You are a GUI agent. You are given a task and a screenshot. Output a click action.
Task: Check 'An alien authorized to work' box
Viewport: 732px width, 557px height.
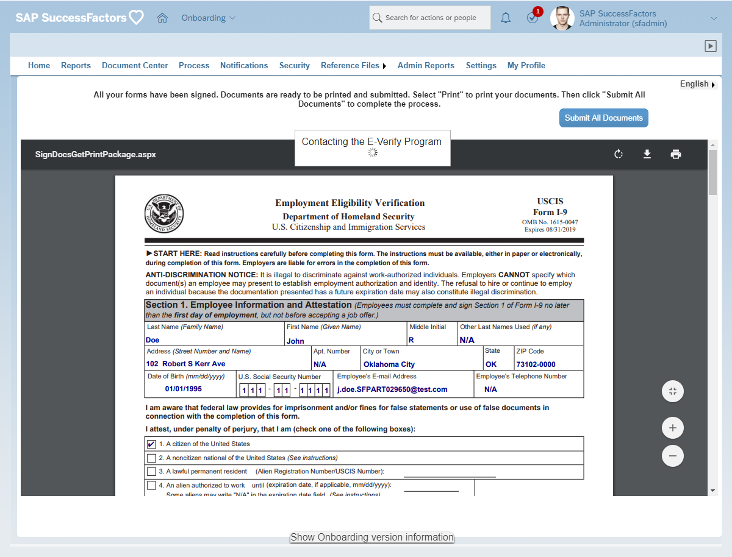pos(151,486)
